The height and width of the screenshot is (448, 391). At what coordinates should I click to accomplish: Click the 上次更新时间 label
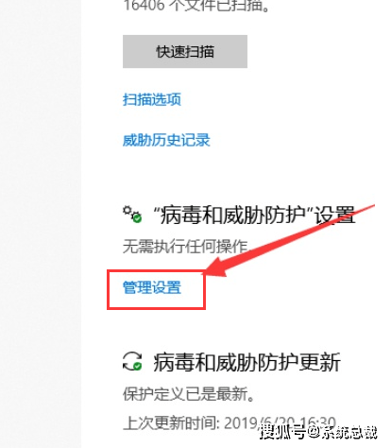(171, 422)
